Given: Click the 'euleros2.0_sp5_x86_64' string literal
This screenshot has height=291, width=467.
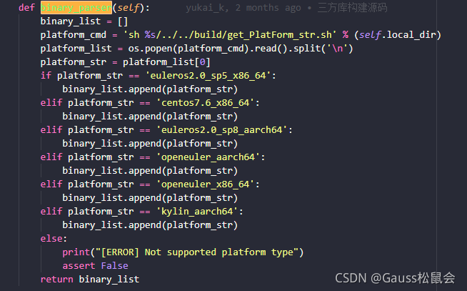Looking at the screenshot, I should click(x=208, y=76).
